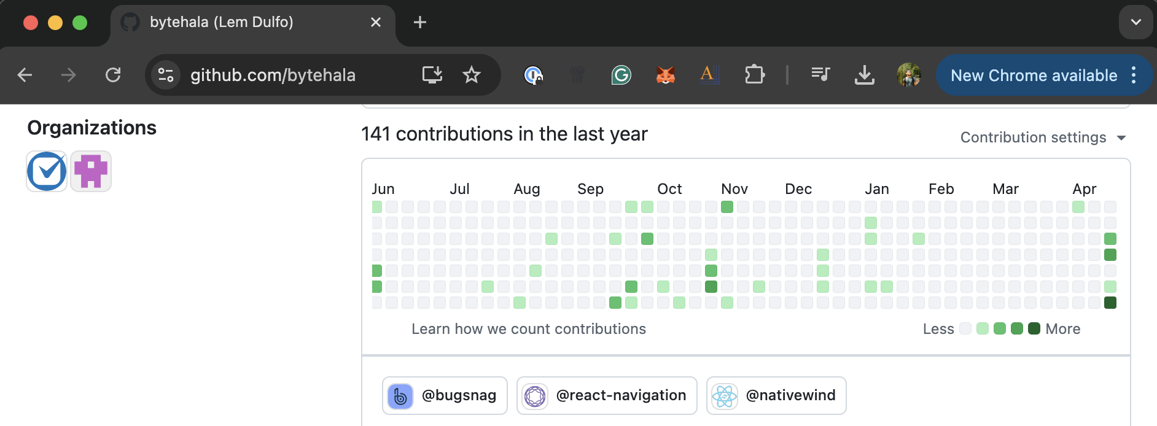Open the blue checkmark organization
This screenshot has width=1157, height=426.
click(47, 171)
